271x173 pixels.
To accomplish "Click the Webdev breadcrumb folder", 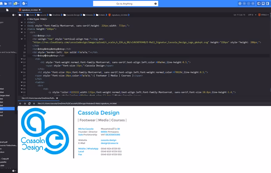I will coord(88,15).
